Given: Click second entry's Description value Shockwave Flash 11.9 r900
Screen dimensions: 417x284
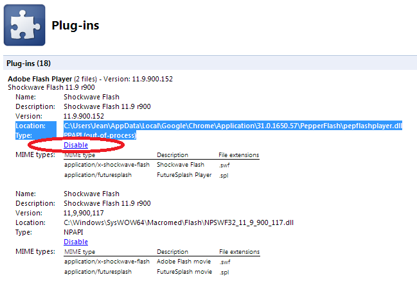Looking at the screenshot, I should [107, 203].
